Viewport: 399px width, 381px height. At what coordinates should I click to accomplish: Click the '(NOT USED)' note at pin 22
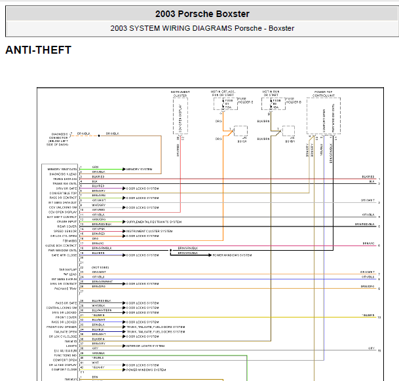[x=100, y=267]
